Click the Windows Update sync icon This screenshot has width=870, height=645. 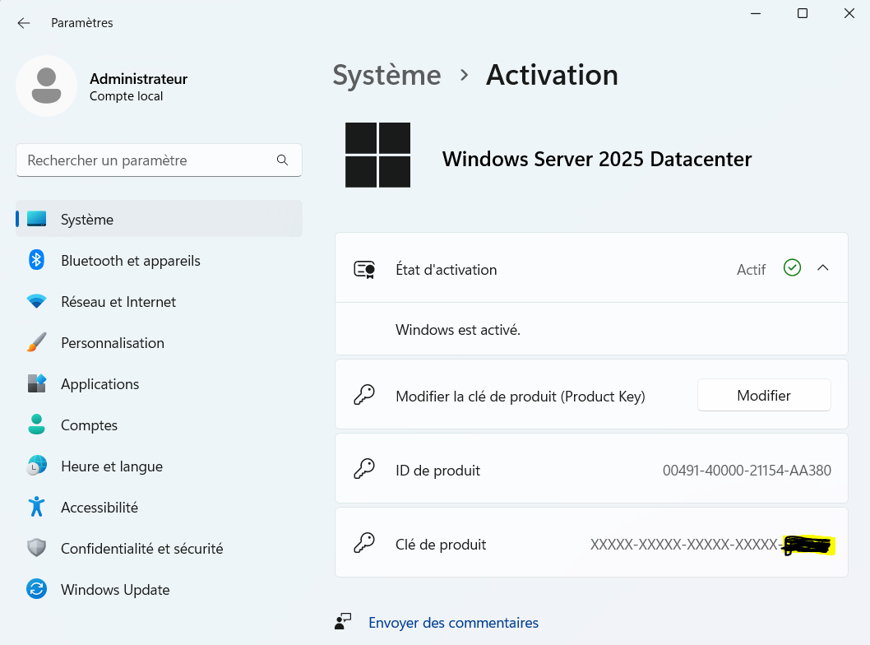[x=36, y=590]
